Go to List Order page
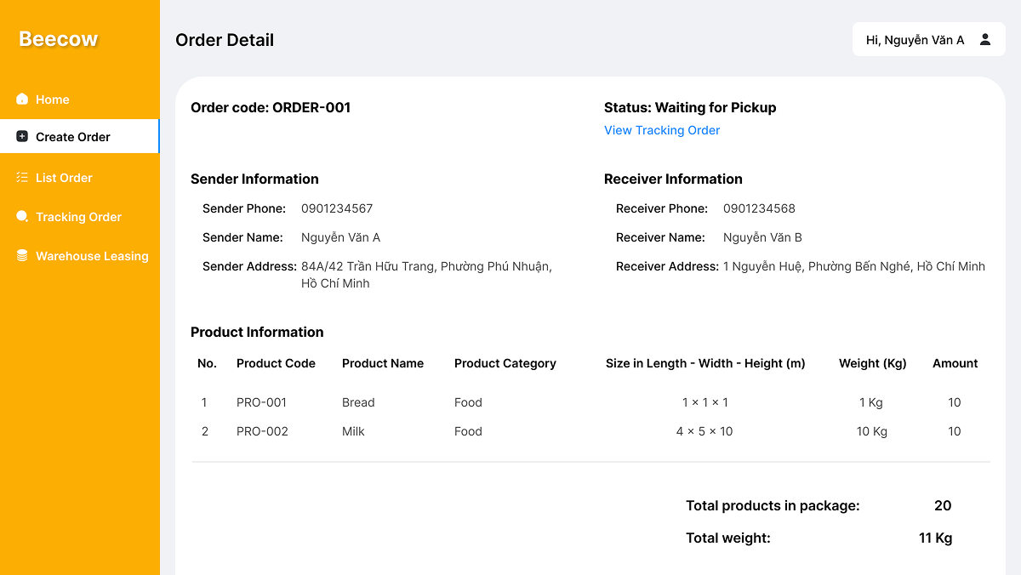Viewport: 1021px width, 575px height. 64,178
